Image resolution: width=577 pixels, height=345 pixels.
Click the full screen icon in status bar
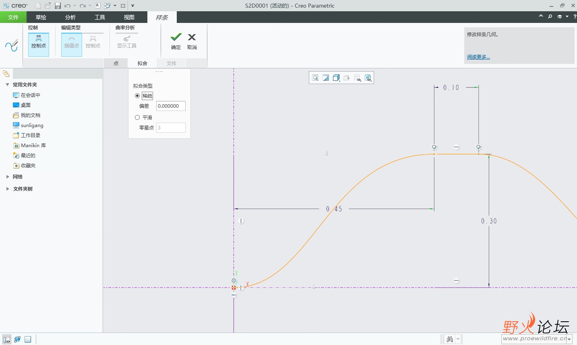click(28, 339)
